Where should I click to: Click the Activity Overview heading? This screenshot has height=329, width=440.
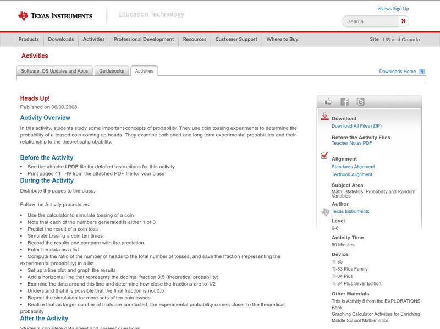pyautogui.click(x=45, y=118)
